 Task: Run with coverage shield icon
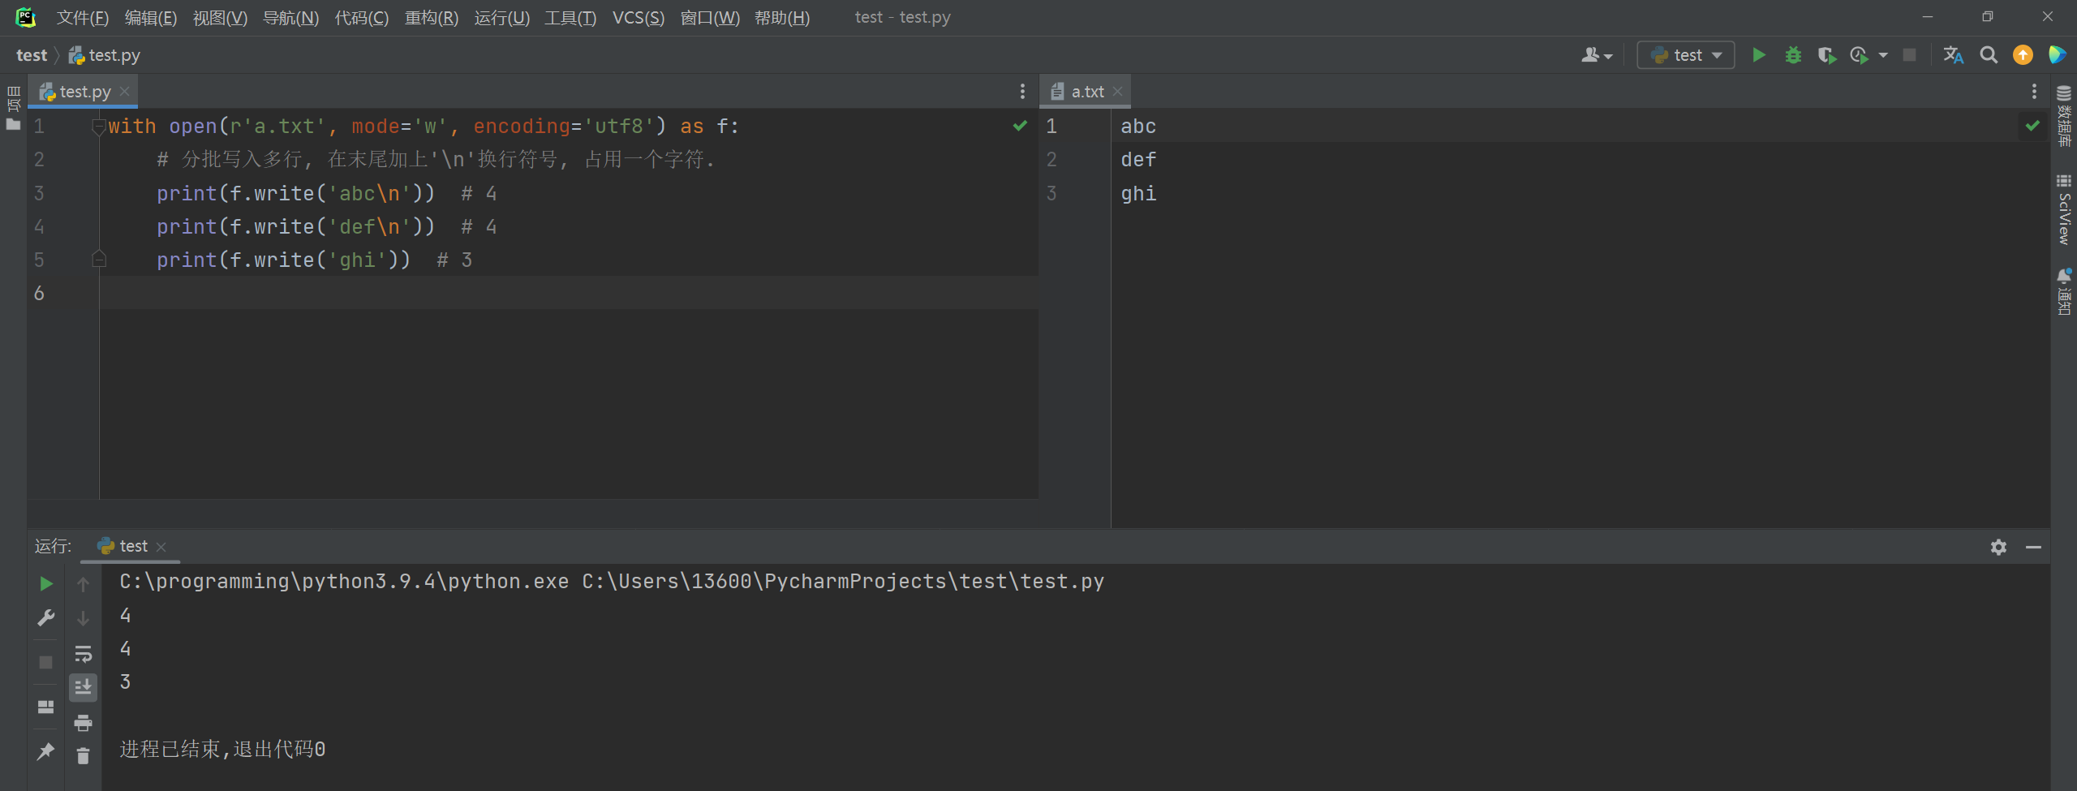[x=1826, y=55]
